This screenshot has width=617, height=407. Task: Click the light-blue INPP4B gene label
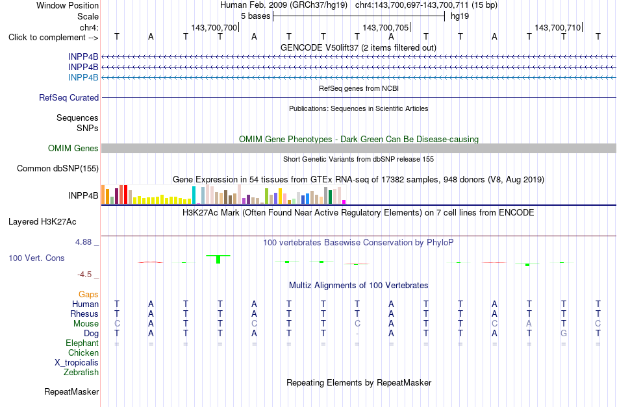click(83, 77)
